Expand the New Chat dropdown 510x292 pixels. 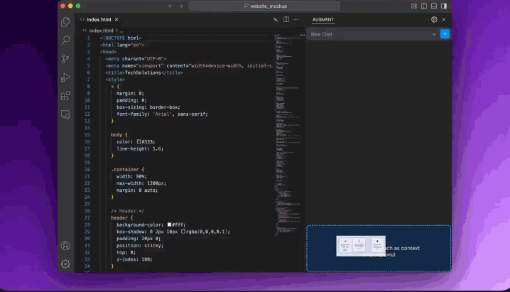433,34
